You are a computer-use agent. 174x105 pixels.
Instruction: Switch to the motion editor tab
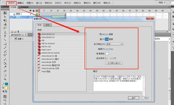24,7
